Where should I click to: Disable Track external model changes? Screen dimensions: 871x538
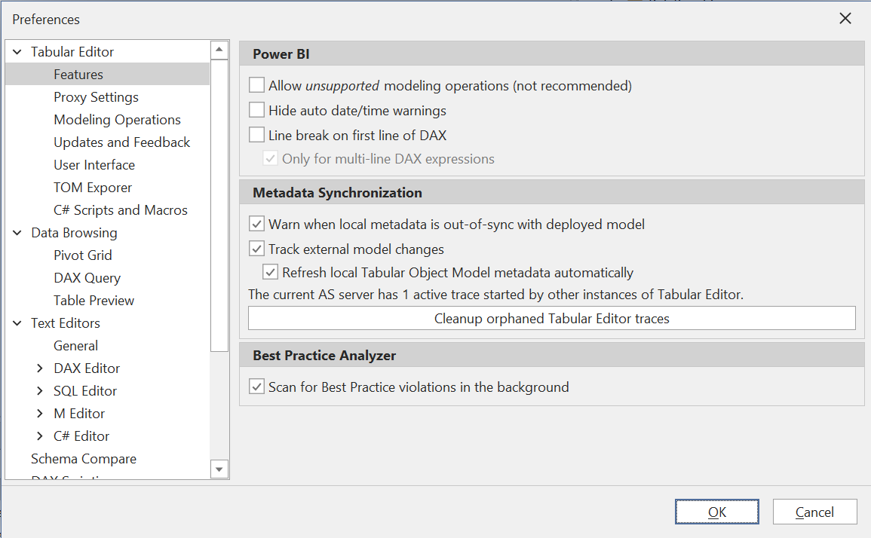(x=257, y=249)
